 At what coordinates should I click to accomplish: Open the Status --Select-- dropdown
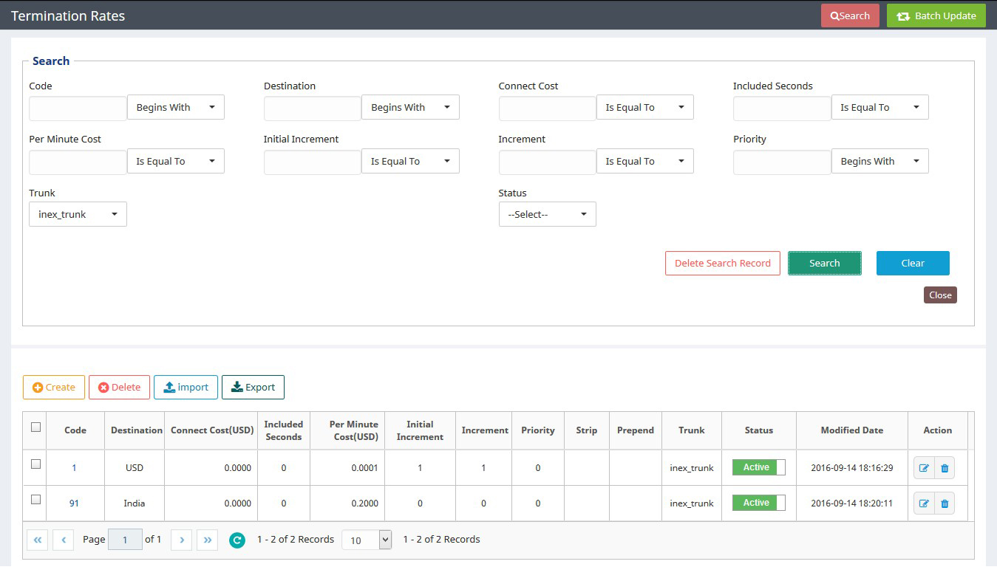548,214
